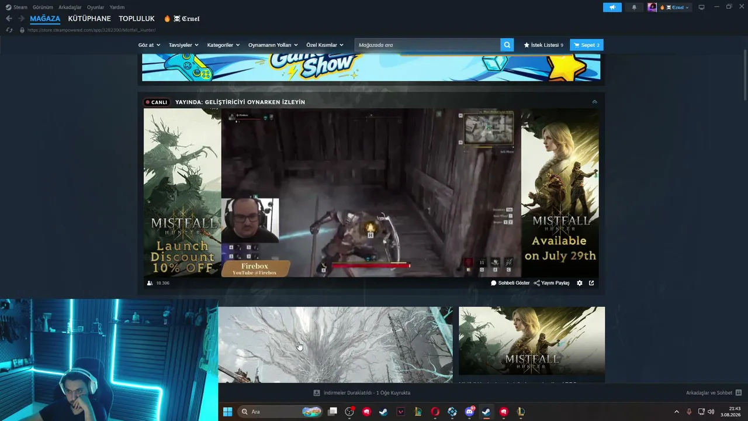This screenshot has height=421, width=748.
Task: Open the Cruel profile tab
Action: click(182, 19)
